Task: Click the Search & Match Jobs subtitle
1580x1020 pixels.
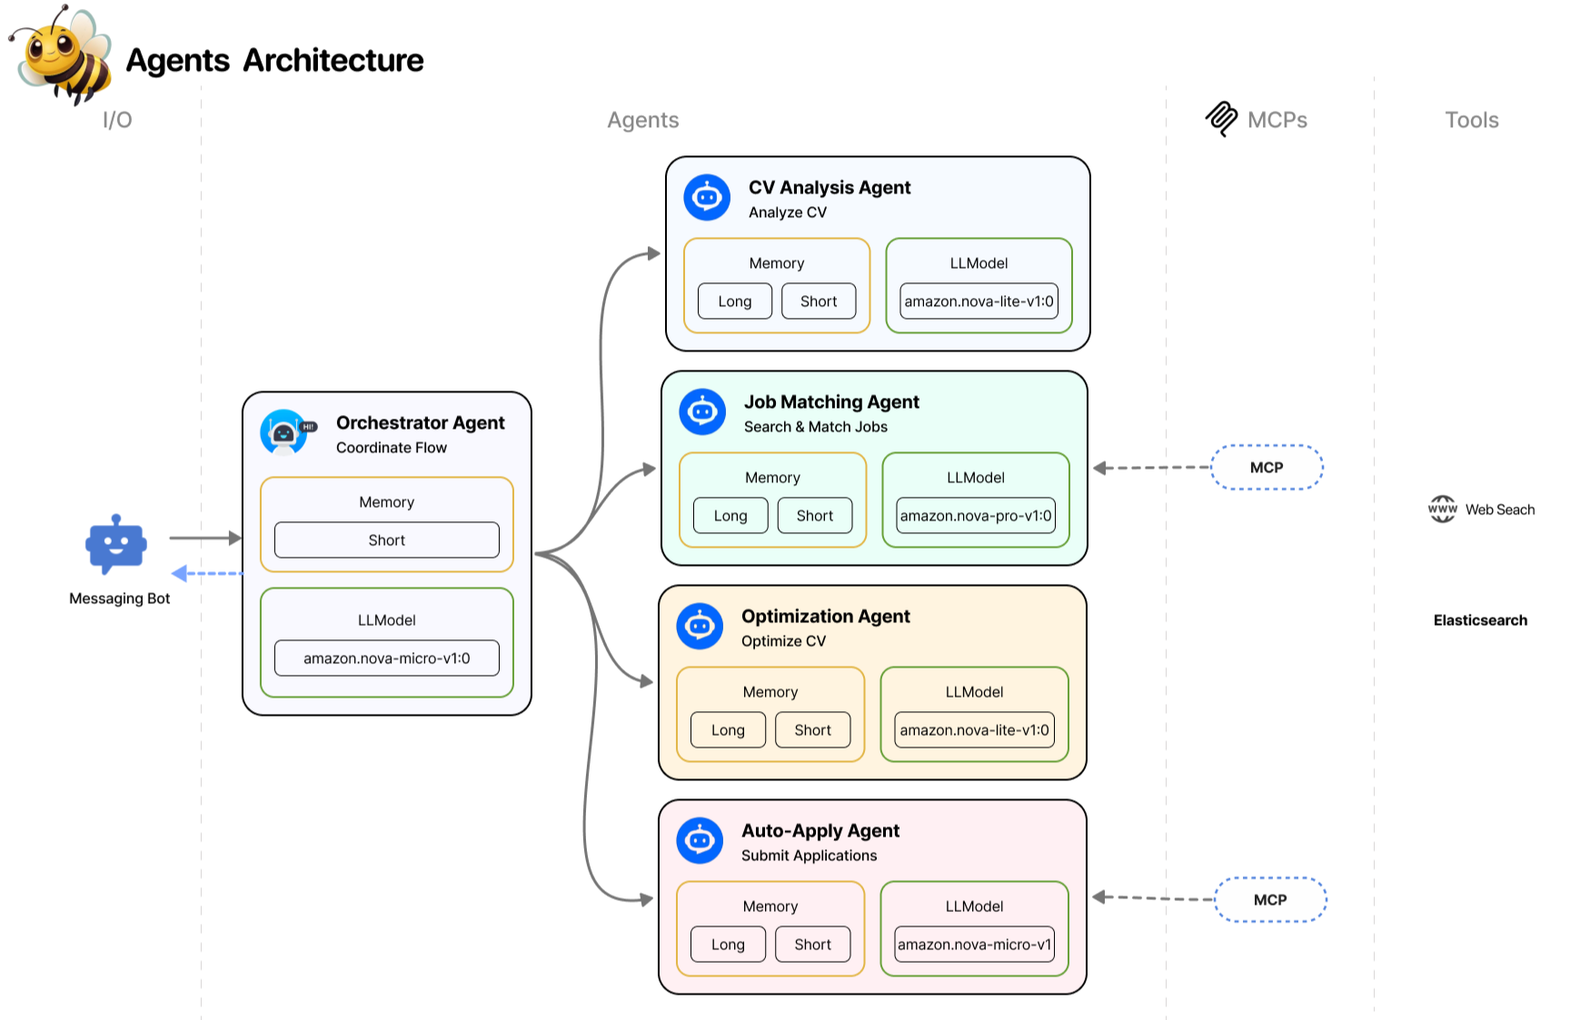Action: click(x=816, y=427)
